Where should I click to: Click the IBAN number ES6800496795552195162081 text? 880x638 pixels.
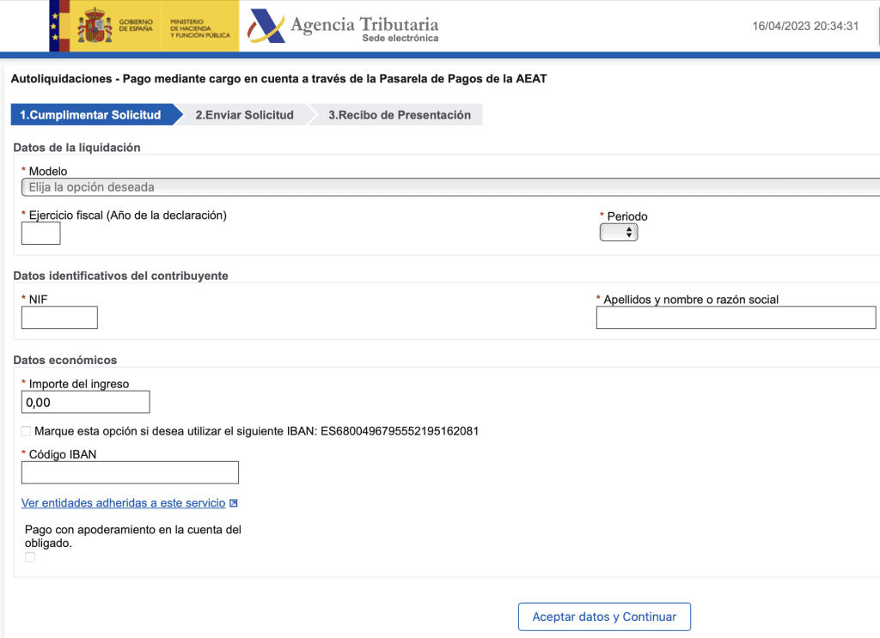pyautogui.click(x=400, y=431)
